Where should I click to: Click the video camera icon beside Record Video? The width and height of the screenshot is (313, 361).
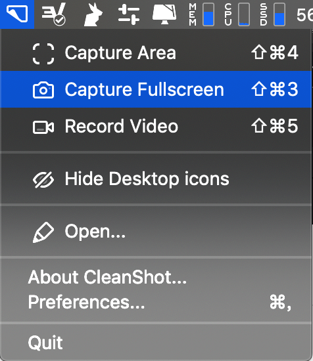pyautogui.click(x=43, y=127)
